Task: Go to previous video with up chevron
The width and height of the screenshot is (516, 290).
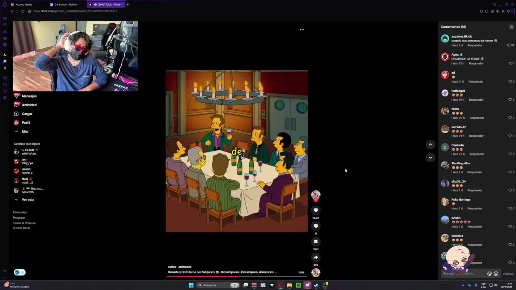Action: 431,145
